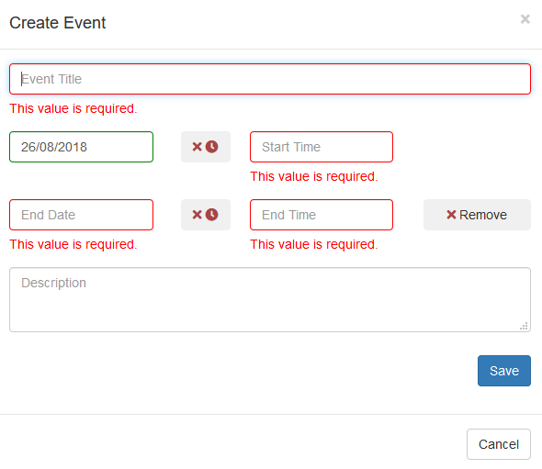Click the required error under Start Time
Screen dimensions: 542x469
(314, 176)
